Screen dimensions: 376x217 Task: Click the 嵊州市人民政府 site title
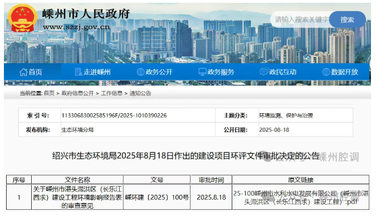click(x=86, y=14)
